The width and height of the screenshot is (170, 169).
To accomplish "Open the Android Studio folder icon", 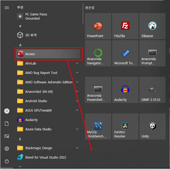I will [x=20, y=101].
